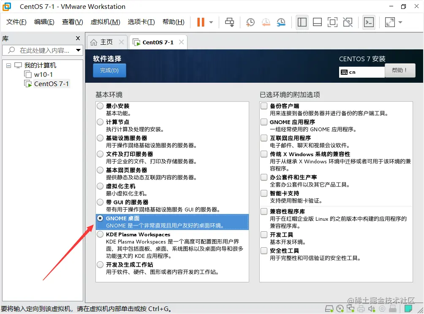Select the 开发及生成工作站 radio option
The image size is (424, 314).
pos(100,265)
